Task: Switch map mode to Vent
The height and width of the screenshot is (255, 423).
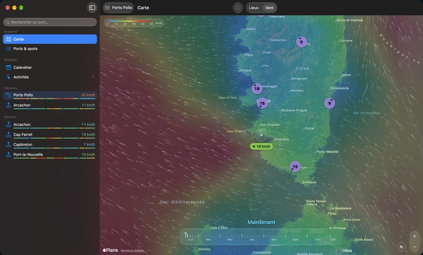Action: (269, 8)
